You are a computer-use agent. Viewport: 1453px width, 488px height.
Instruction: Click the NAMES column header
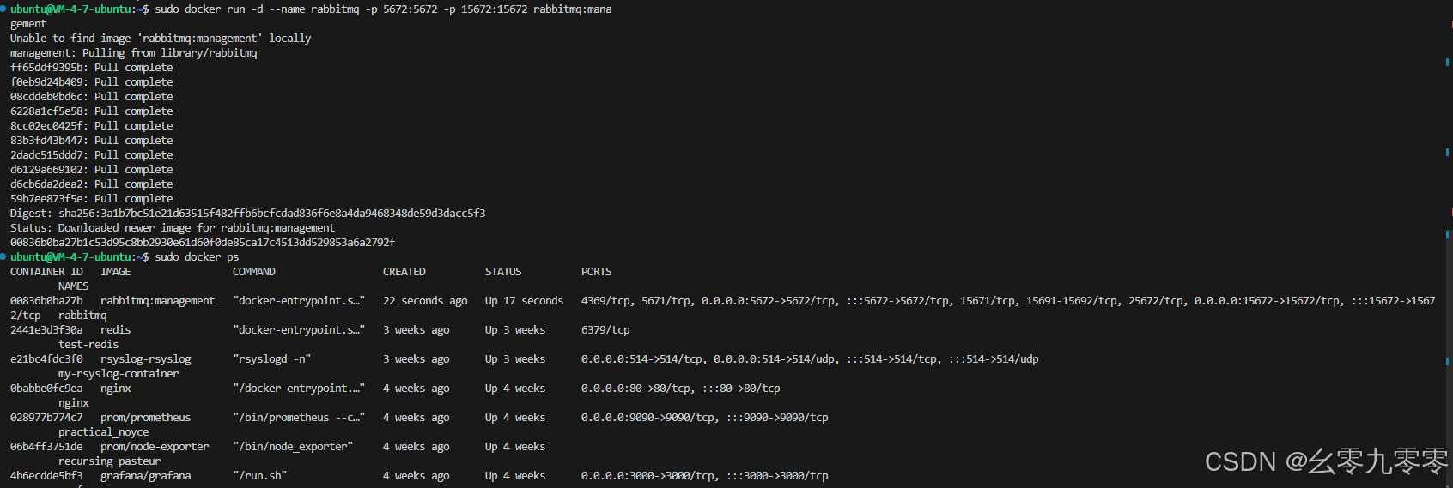74,286
